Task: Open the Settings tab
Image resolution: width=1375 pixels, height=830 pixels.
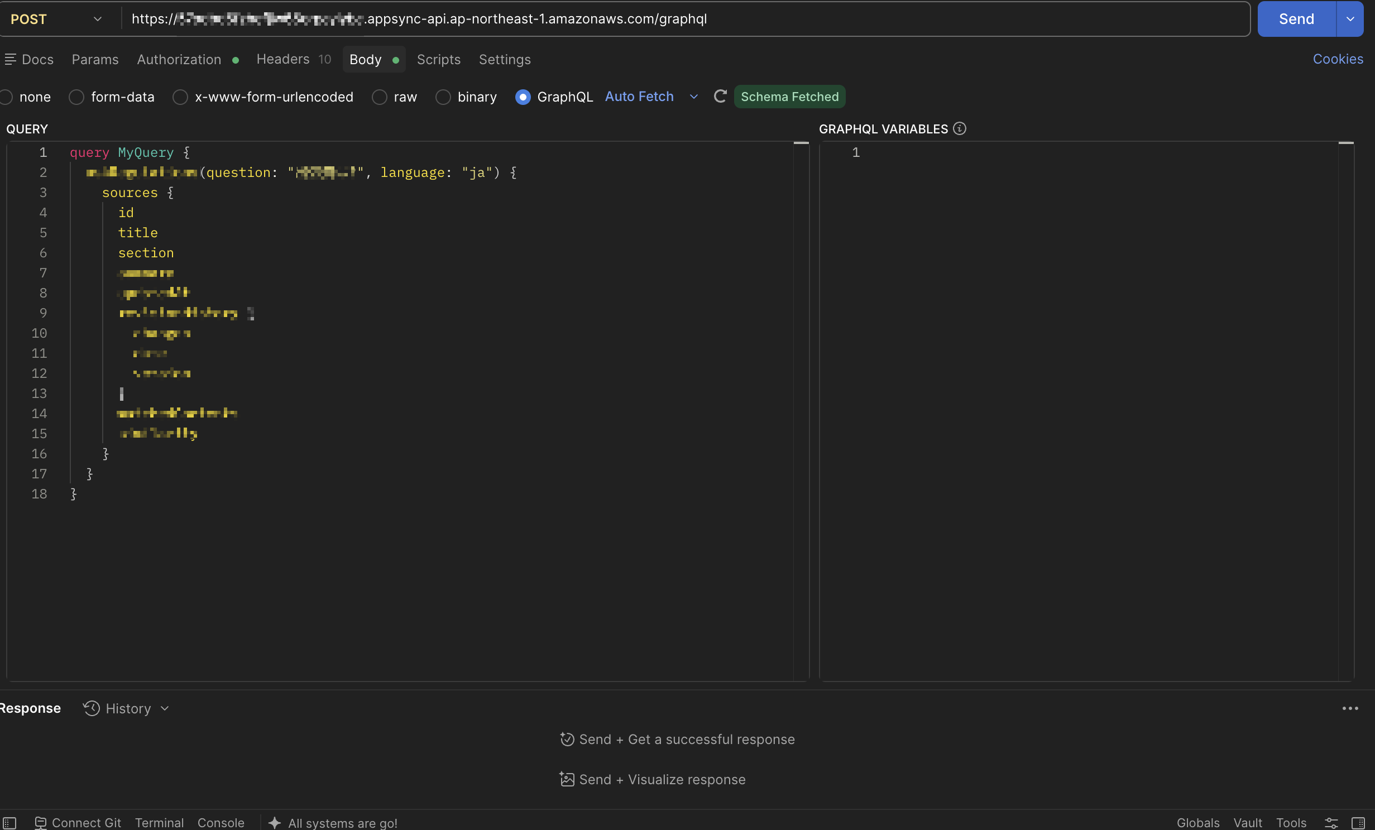Action: point(505,59)
